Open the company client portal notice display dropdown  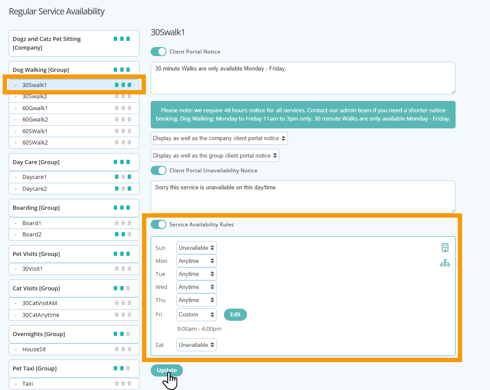tap(219, 138)
